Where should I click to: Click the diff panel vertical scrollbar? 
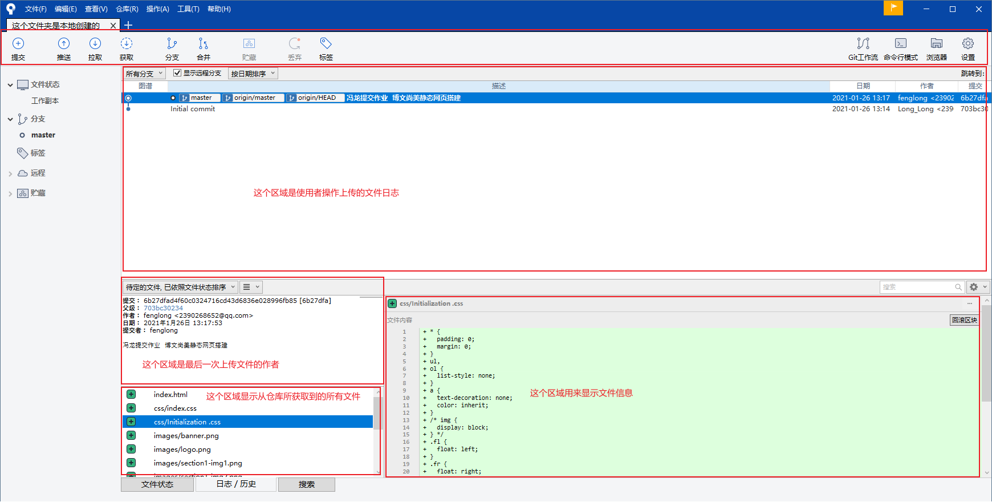(986, 354)
